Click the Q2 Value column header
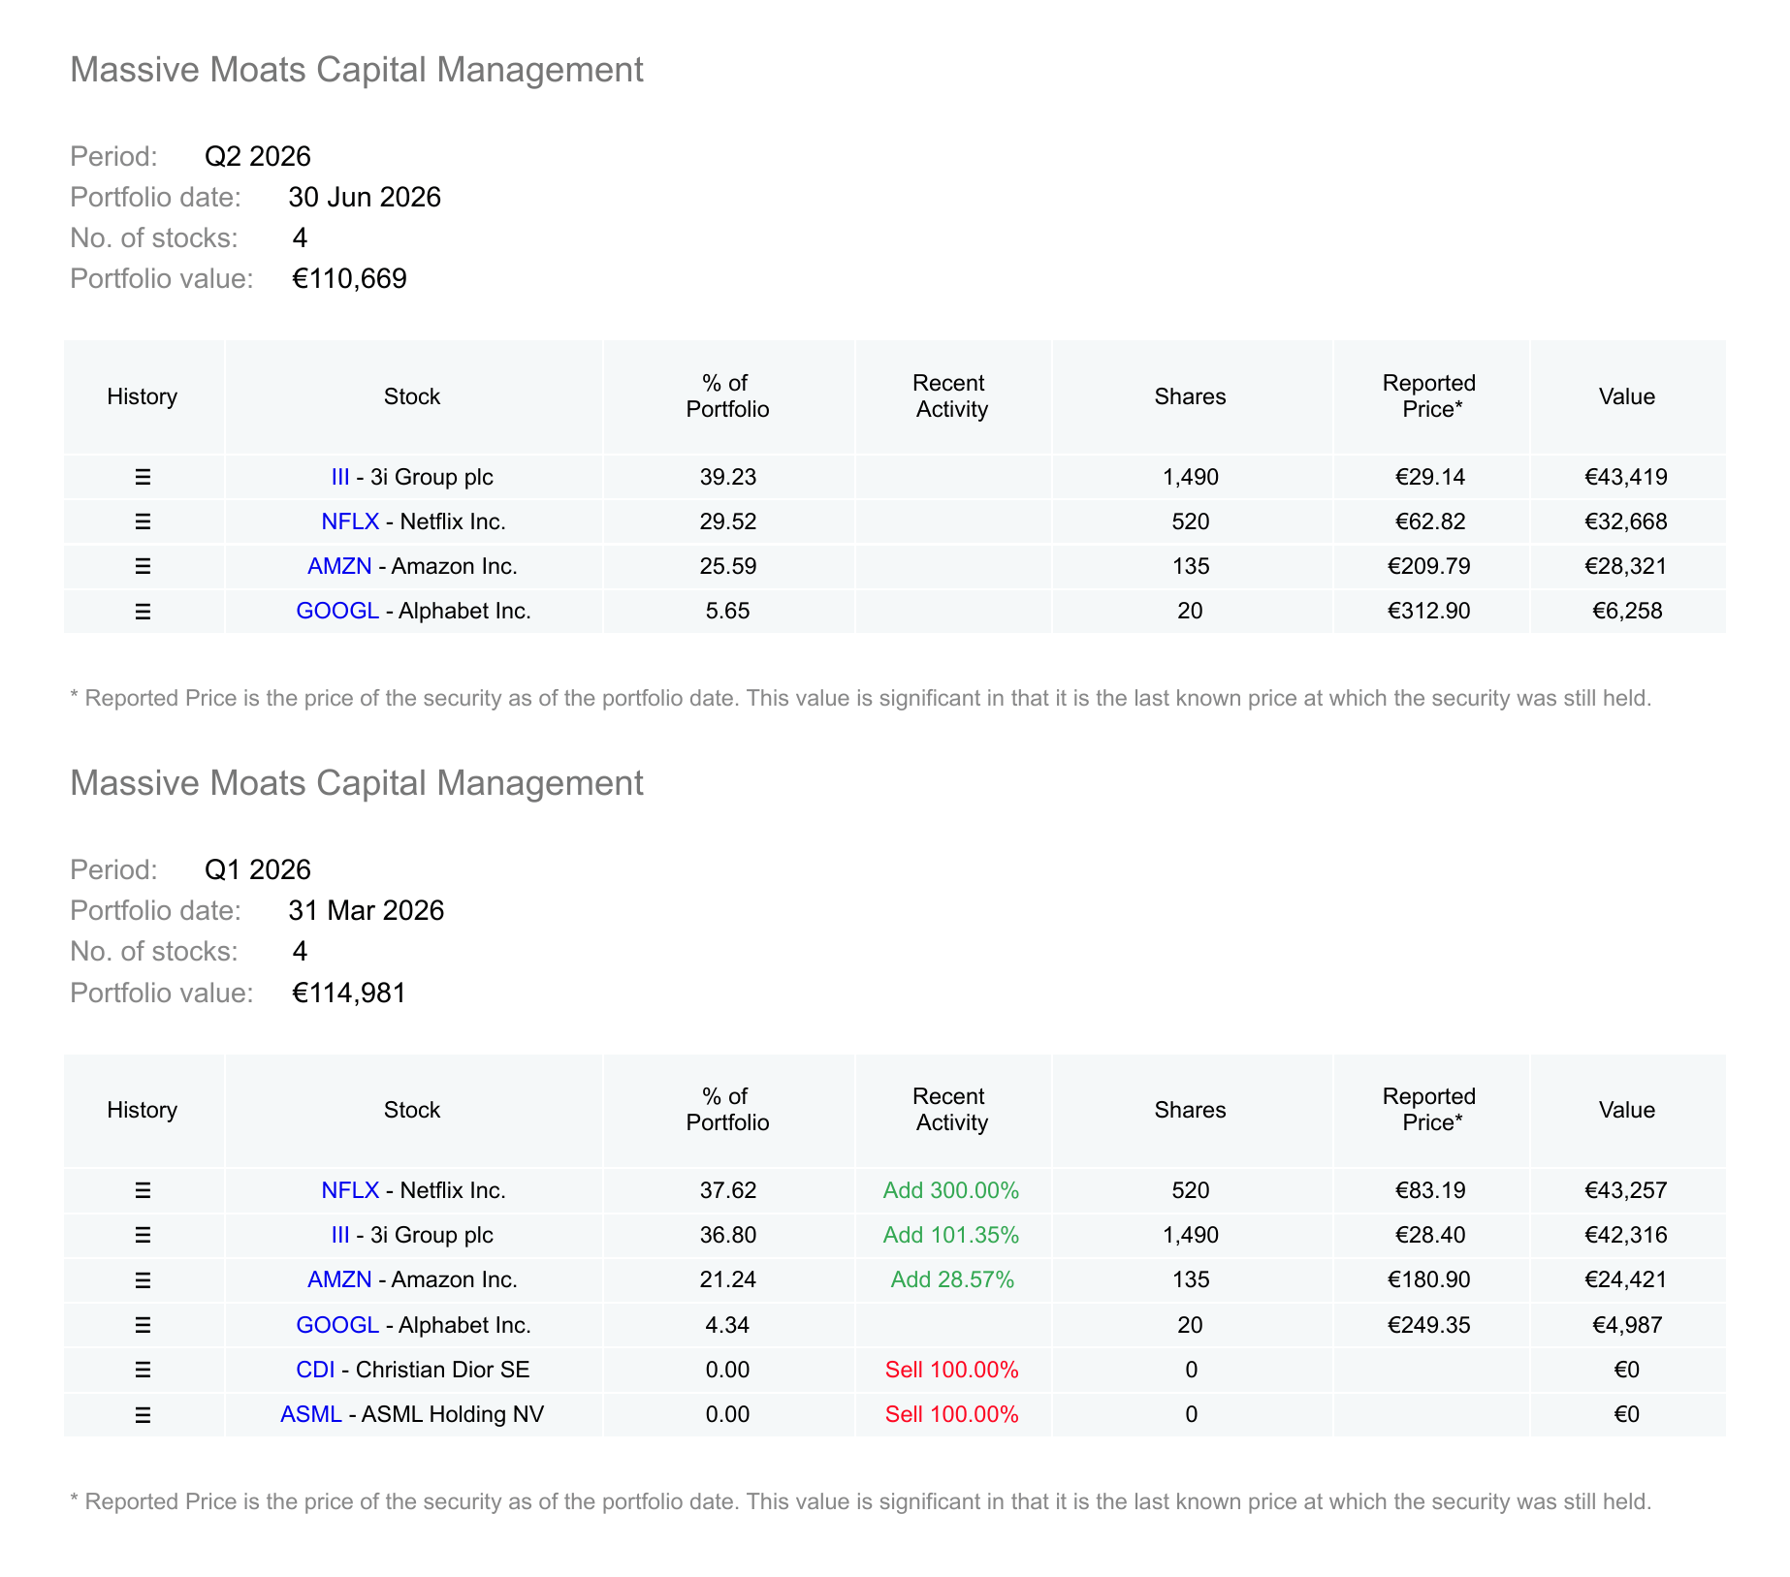Viewport: 1790px width, 1577px height. 1627,396
